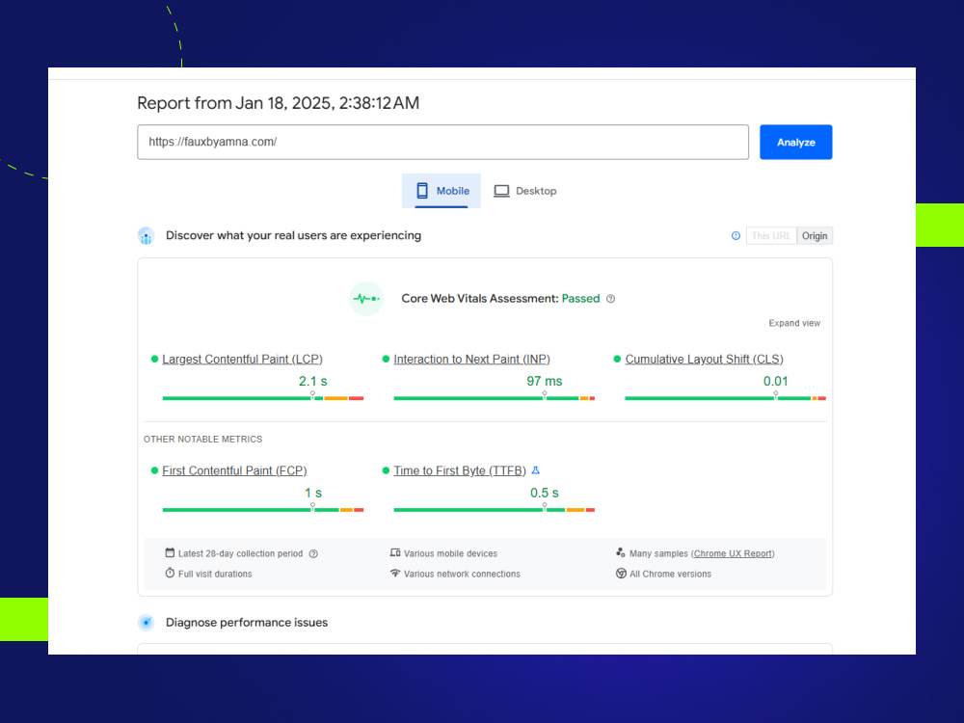This screenshot has width=964, height=723.
Task: Click the Diagnose performance issues icon
Action: coord(146,623)
